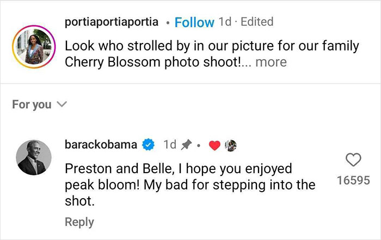Click the red heart liked-by-author icon
The height and width of the screenshot is (240, 381).
click(214, 146)
